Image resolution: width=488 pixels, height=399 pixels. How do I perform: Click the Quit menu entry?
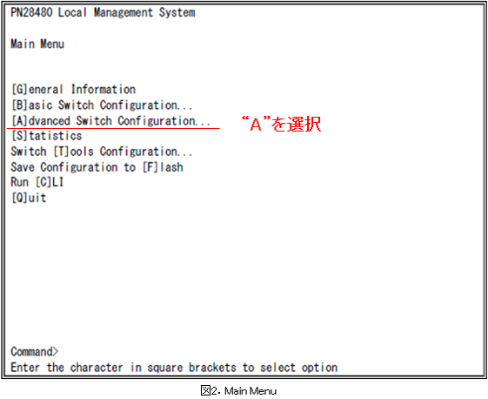(x=29, y=198)
